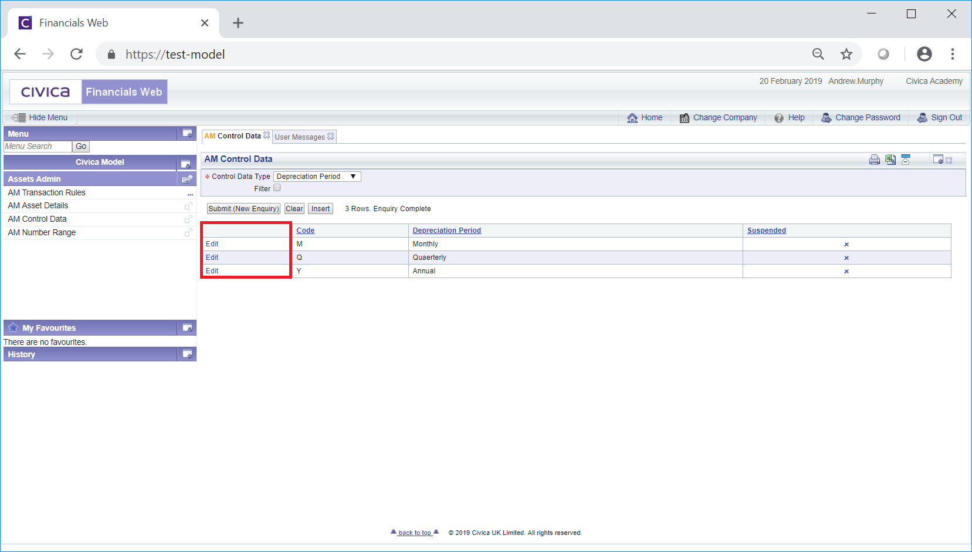Edit the Annual depreciation period row
Screen dimensions: 972x552
pyautogui.click(x=212, y=271)
